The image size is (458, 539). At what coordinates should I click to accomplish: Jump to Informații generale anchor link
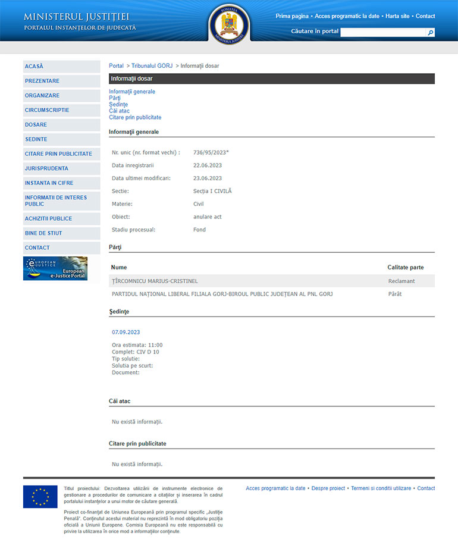(132, 92)
